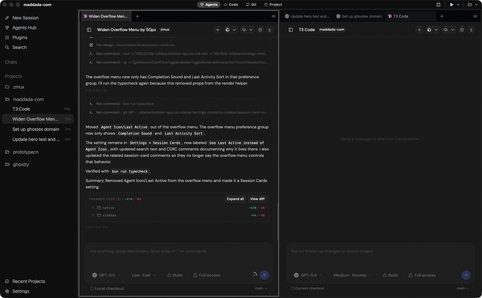Click Local checkout below left composer
482x298 pixels.
107,288
